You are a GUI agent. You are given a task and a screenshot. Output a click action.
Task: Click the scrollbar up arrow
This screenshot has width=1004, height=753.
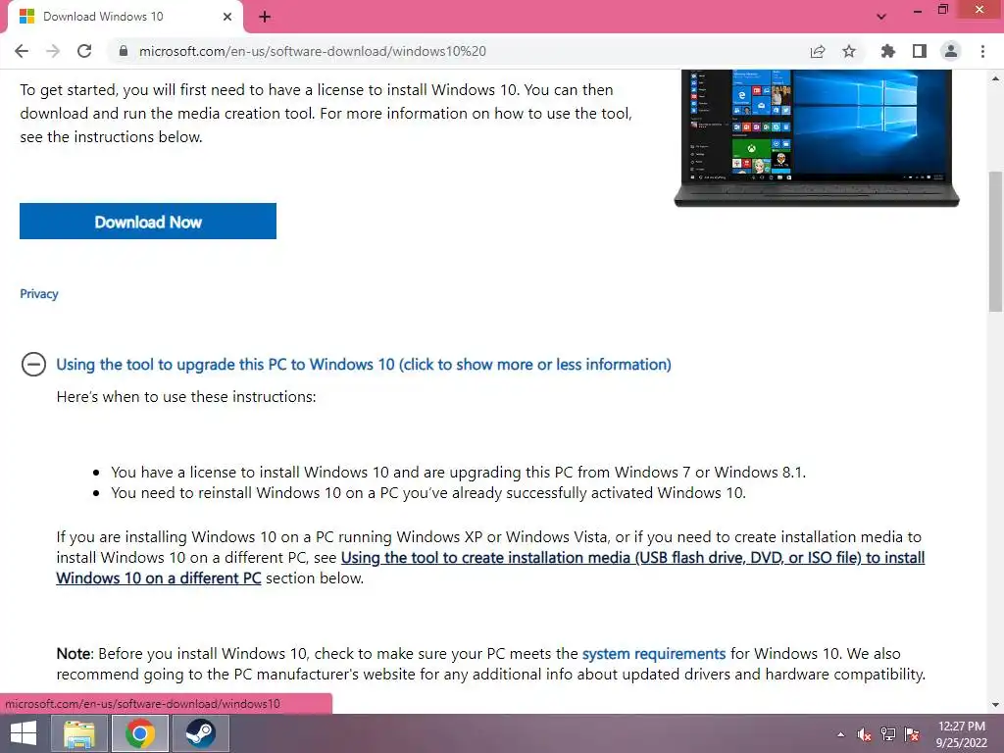tap(996, 78)
